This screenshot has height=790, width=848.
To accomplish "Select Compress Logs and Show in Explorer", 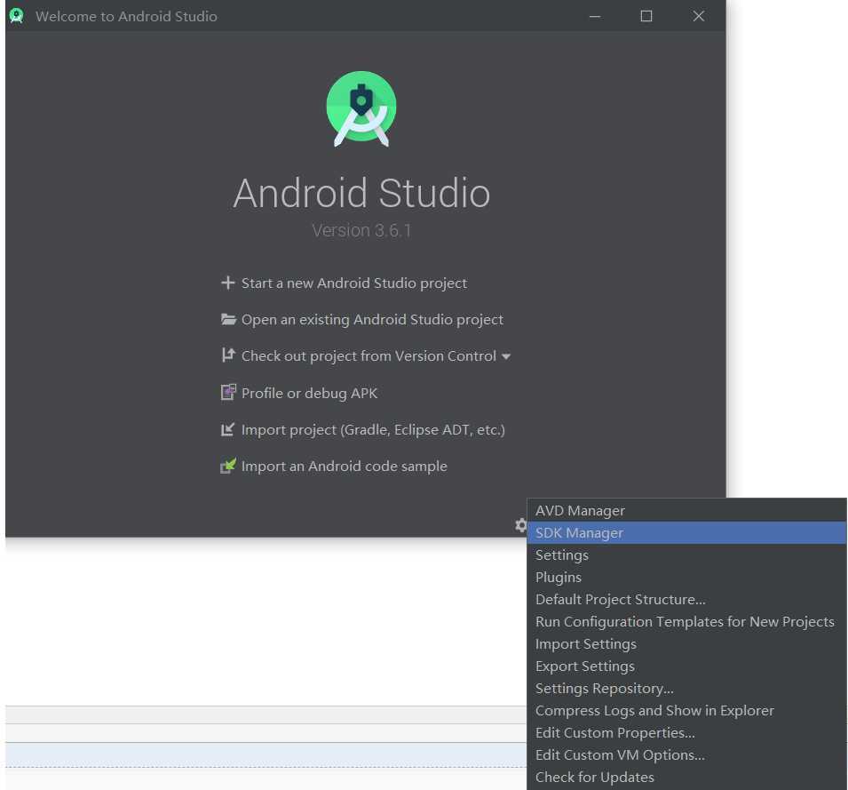I will (x=687, y=710).
